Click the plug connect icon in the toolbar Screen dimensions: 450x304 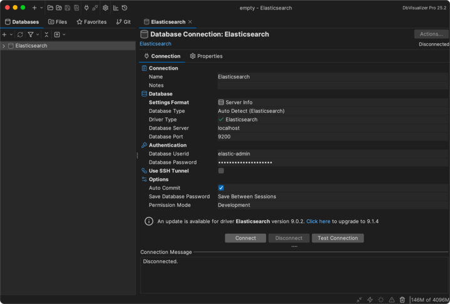pos(86,8)
